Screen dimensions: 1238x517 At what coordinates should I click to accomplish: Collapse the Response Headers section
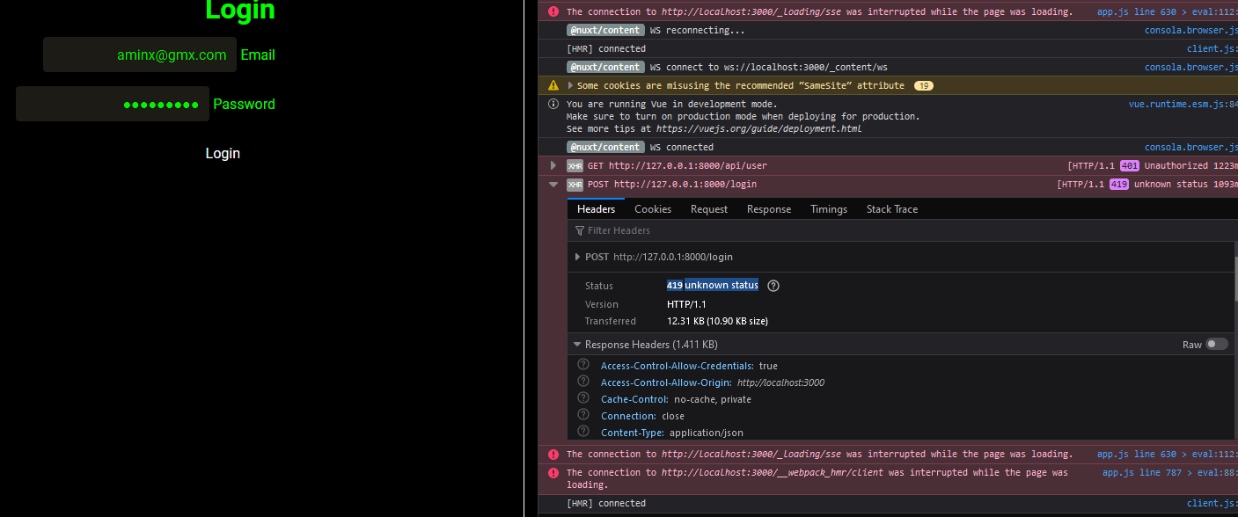click(x=578, y=344)
